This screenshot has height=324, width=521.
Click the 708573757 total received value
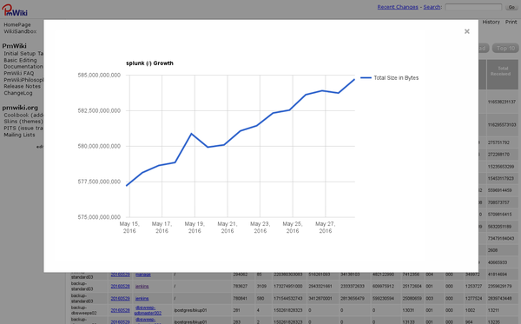(498, 202)
